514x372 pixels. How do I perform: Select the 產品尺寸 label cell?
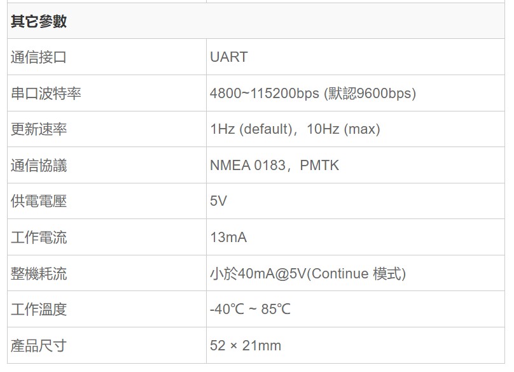pos(107,345)
